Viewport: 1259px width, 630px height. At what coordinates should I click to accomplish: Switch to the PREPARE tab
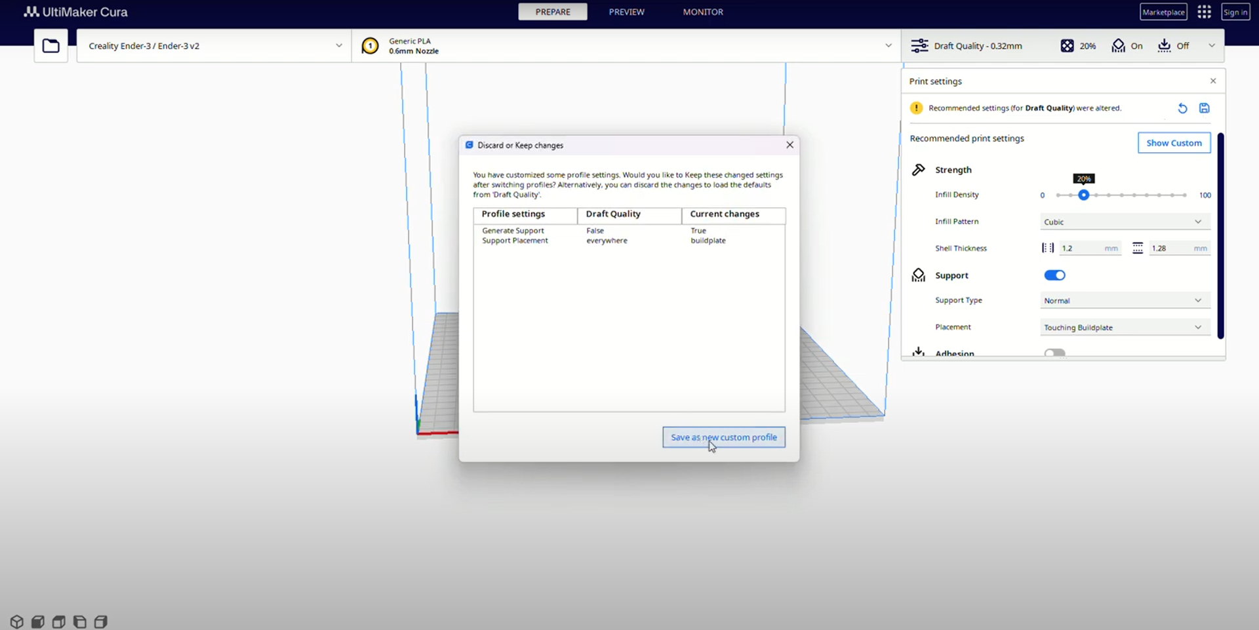(553, 12)
